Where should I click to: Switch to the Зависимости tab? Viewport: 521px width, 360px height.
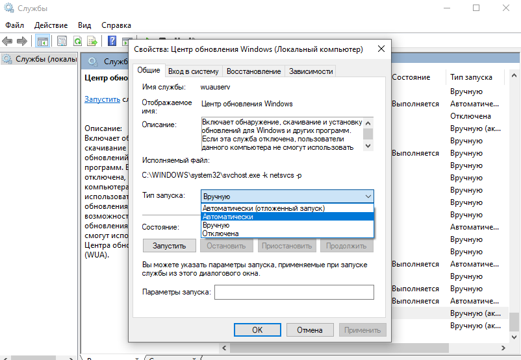pyautogui.click(x=311, y=71)
